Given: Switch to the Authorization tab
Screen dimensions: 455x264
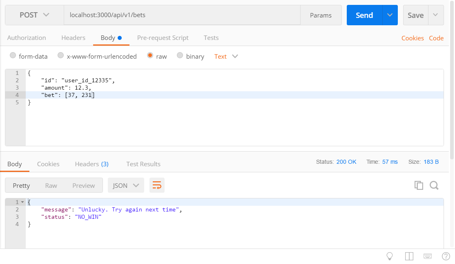Looking at the screenshot, I should pos(27,38).
